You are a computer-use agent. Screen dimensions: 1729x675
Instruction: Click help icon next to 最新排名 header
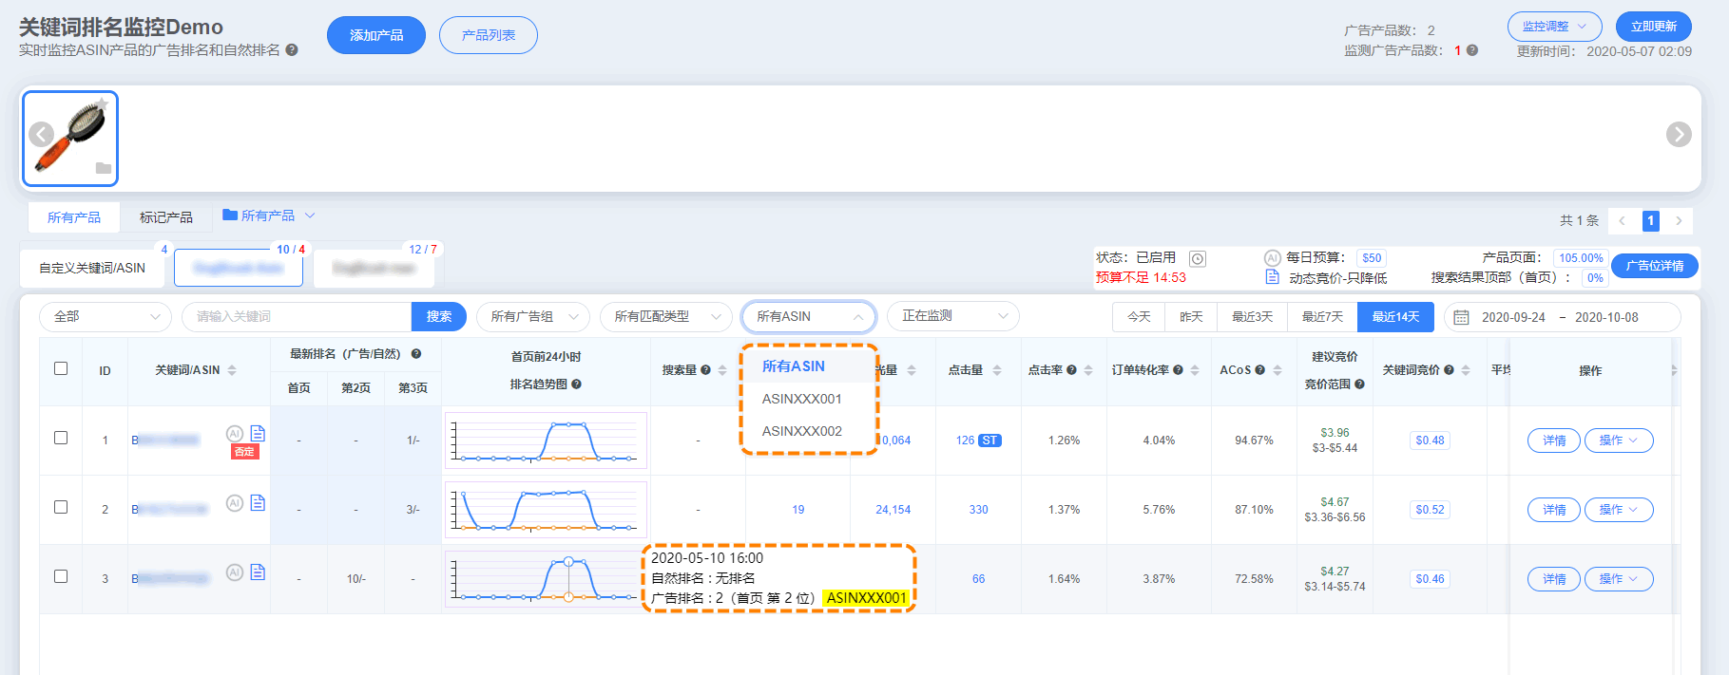coord(415,354)
